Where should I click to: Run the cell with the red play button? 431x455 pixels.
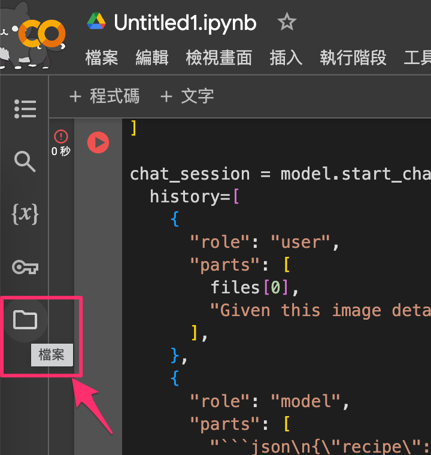point(98,142)
